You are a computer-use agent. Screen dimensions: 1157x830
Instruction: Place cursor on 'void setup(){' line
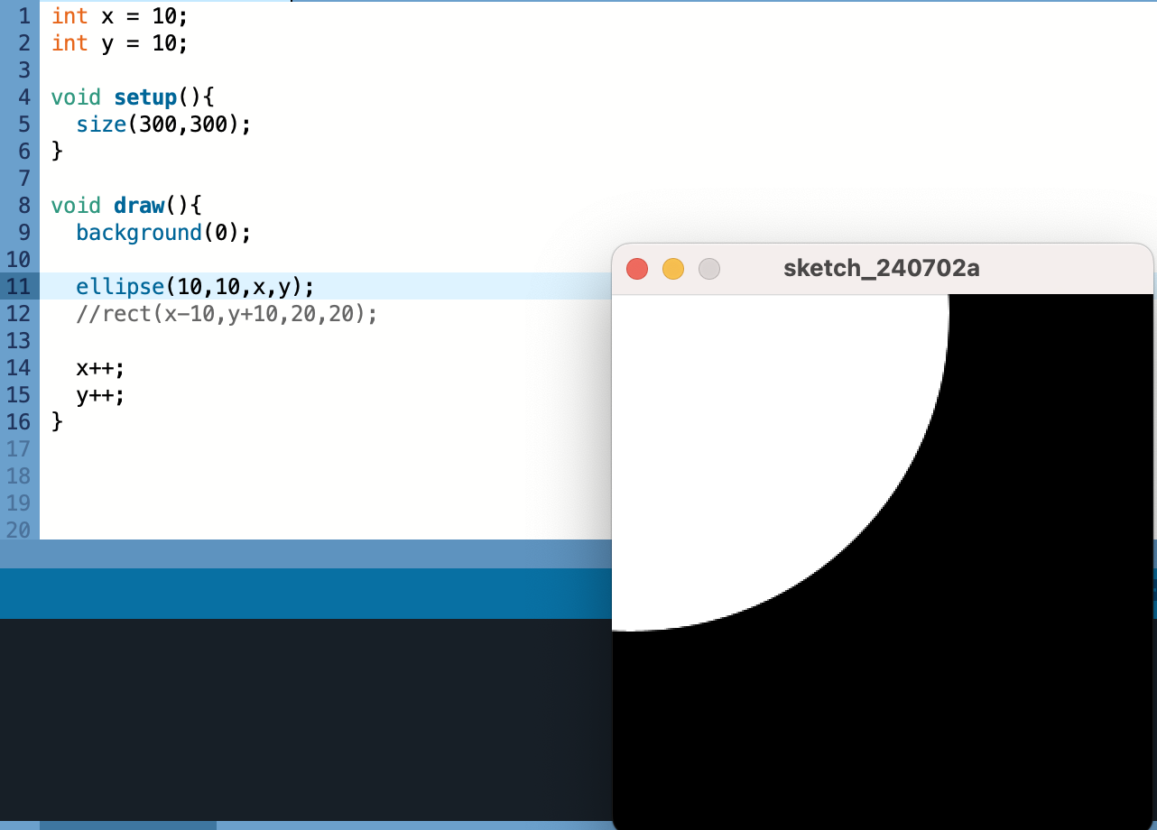[133, 97]
